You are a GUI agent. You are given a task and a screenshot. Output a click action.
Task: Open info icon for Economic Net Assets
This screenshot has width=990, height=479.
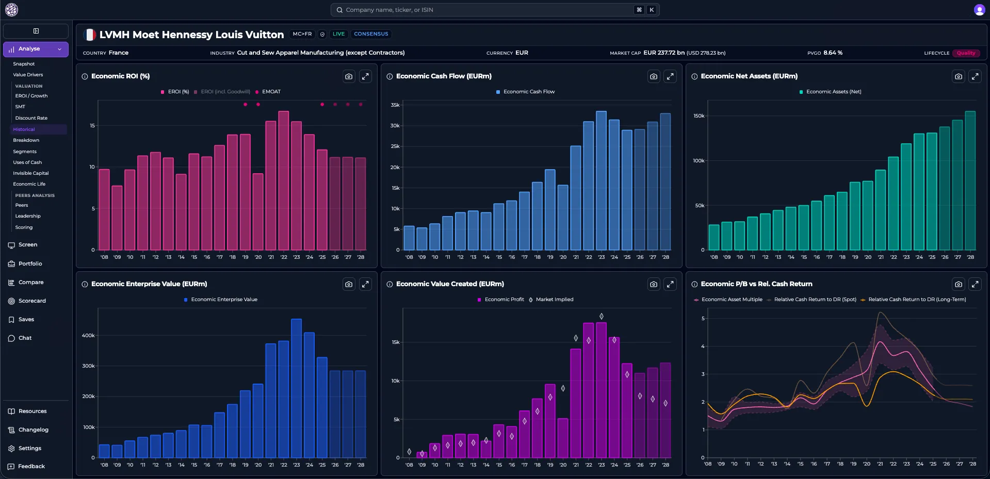point(694,76)
